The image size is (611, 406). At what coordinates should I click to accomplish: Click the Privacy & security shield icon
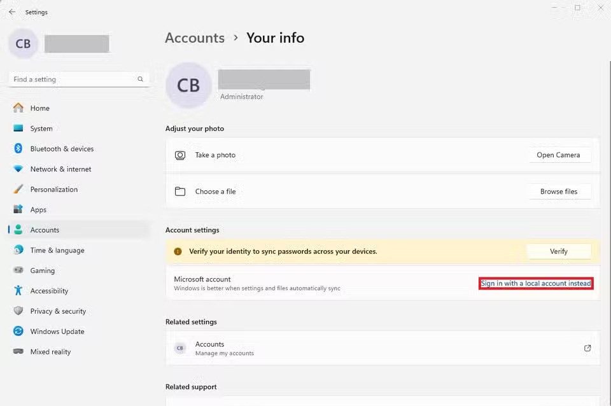point(18,311)
